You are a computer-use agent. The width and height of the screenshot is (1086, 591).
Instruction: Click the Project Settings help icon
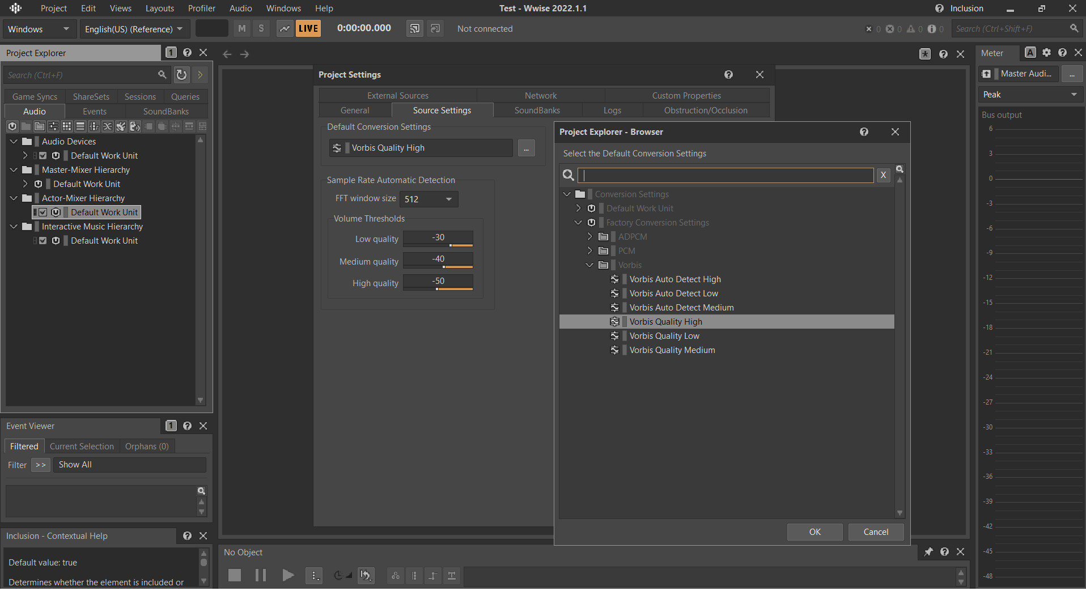[728, 75]
